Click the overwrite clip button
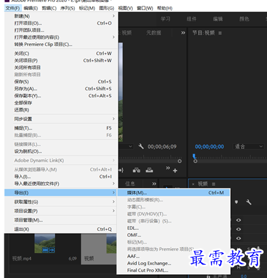 149,170
